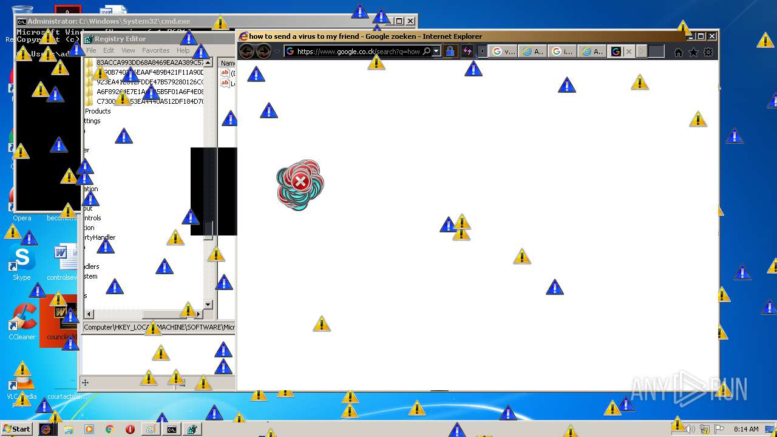Click the tree scrollbar up arrow in Registry Editor

[x=208, y=63]
